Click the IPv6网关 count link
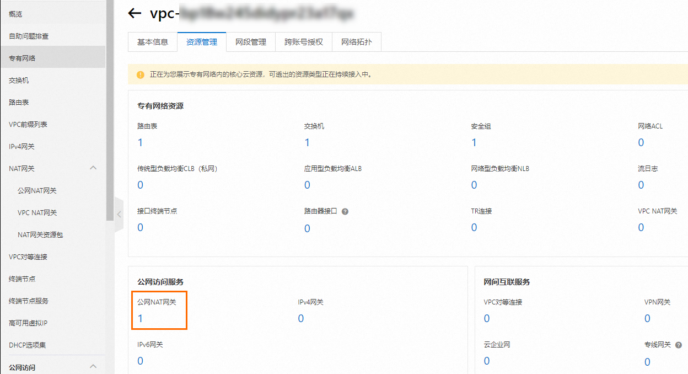Image resolution: width=688 pixels, height=374 pixels. [x=140, y=361]
